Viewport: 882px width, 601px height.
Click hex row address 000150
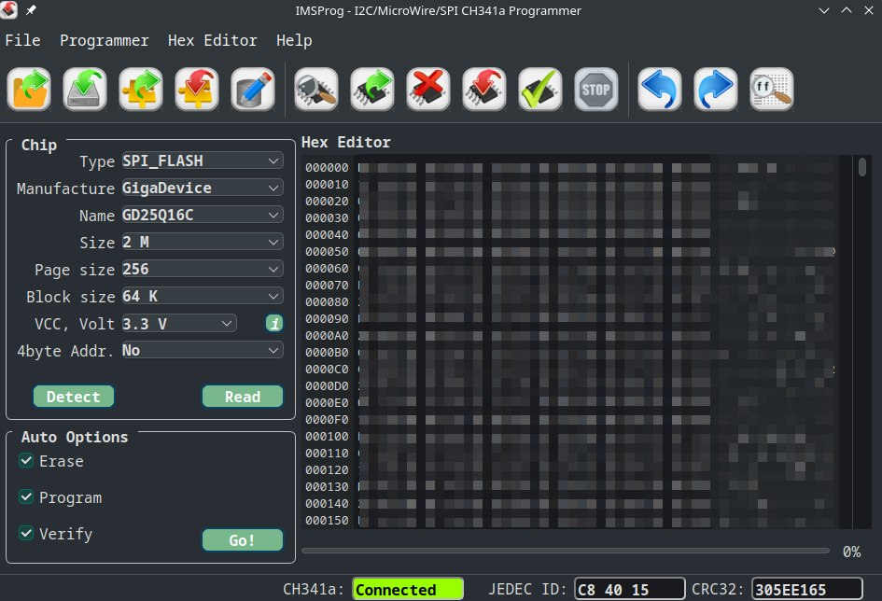tap(327, 521)
